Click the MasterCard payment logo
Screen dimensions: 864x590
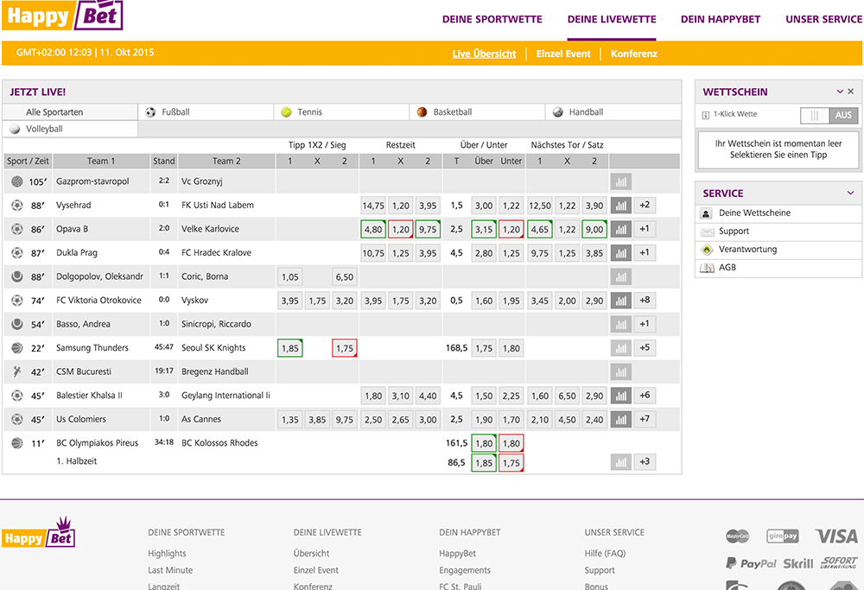pos(737,536)
